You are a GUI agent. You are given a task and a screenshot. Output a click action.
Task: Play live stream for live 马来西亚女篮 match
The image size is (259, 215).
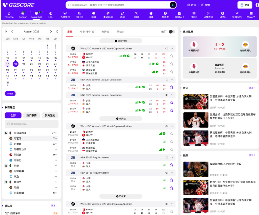coord(153,64)
